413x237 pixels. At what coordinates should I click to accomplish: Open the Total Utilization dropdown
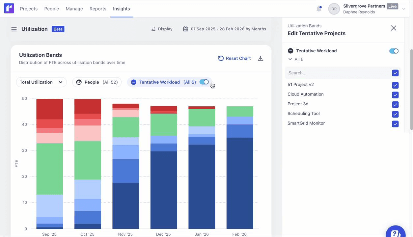coord(41,82)
